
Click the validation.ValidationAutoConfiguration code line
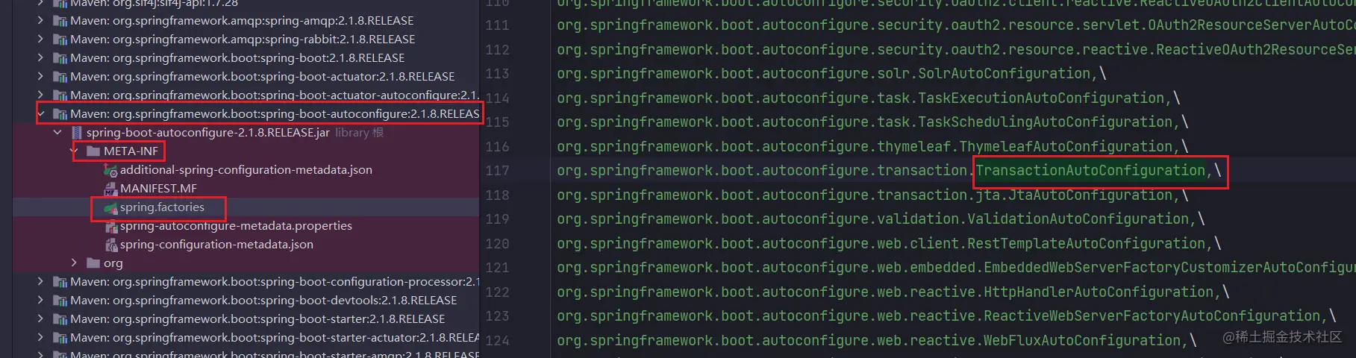click(881, 219)
